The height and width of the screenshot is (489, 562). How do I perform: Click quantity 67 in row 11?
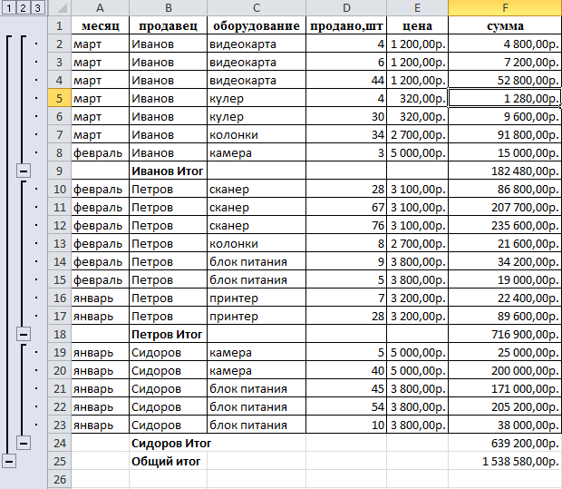[x=346, y=208]
